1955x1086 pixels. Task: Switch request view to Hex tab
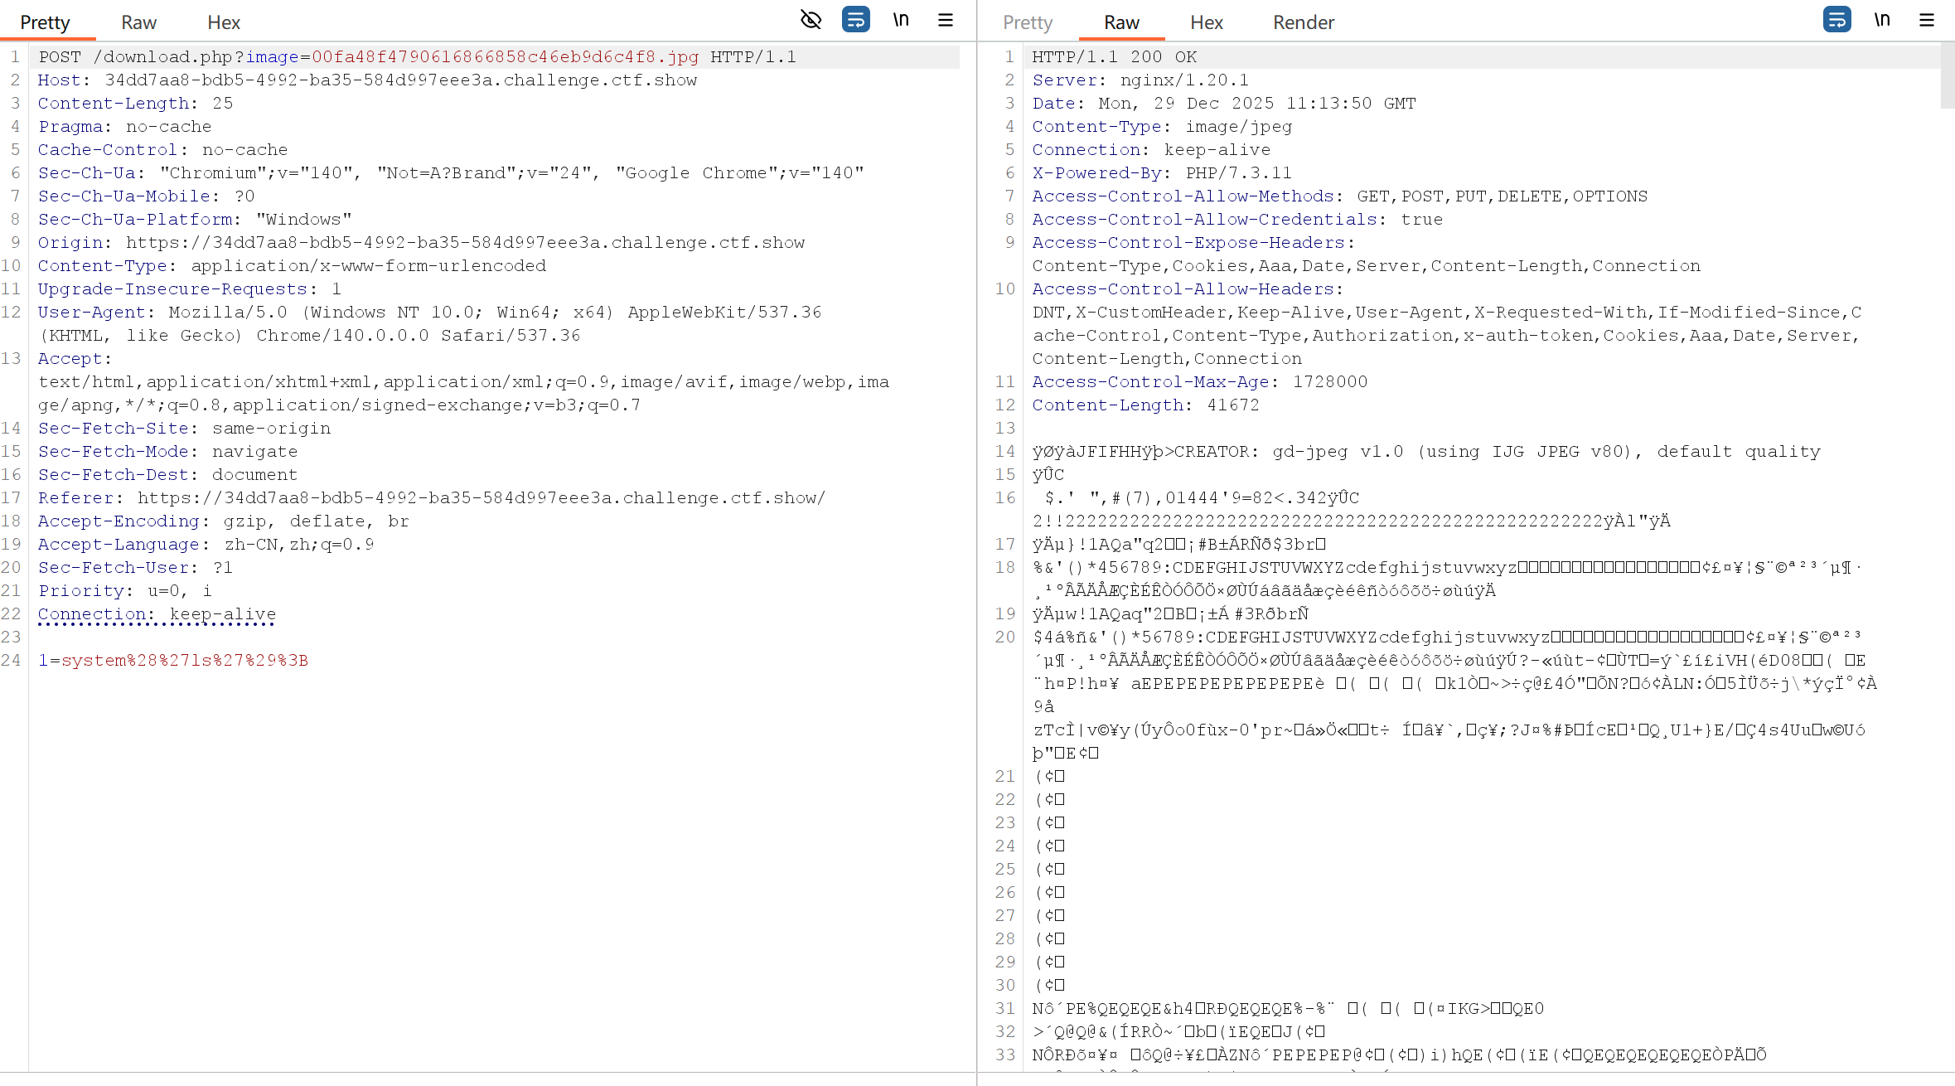(223, 22)
